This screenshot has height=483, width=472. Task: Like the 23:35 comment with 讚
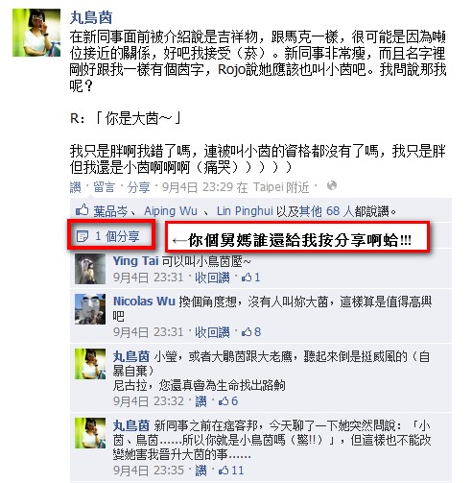201,471
